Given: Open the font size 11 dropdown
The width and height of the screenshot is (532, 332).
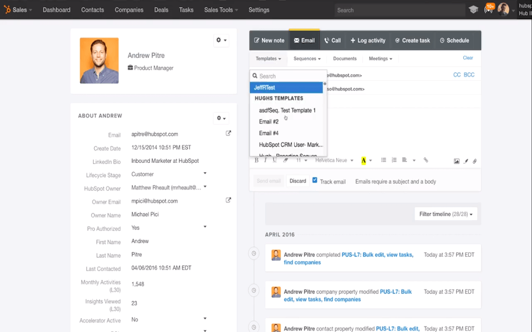Looking at the screenshot, I should pos(301,160).
